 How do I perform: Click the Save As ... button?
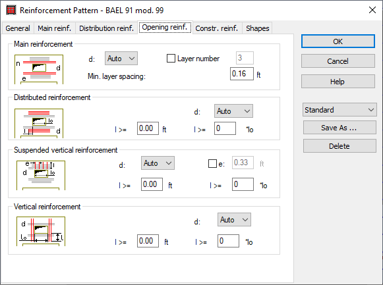coord(339,128)
